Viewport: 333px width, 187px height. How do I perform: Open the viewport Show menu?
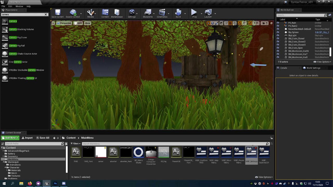point(87,23)
